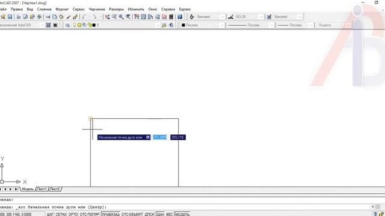This screenshot has width=385, height=216.
Task: Toggle ВЕС lineweight display
Action: pos(170,214)
